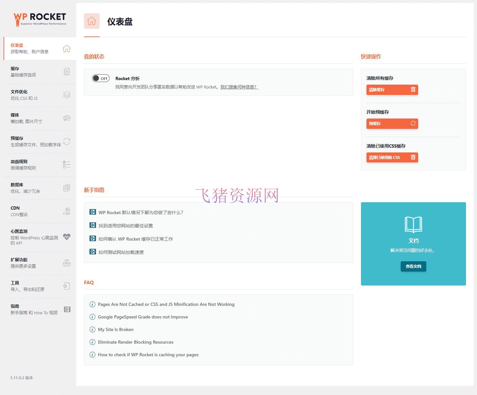Open the 数据库 optimization tab

pos(40,188)
